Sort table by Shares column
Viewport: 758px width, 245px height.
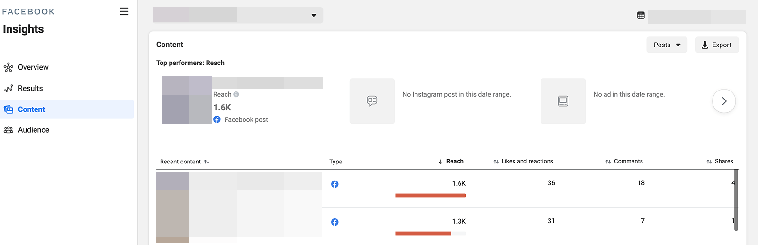tap(720, 162)
